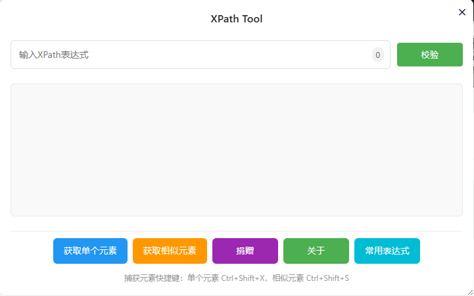474x296 pixels.
Task: Close the XPath Tool dialog
Action: coord(462,12)
